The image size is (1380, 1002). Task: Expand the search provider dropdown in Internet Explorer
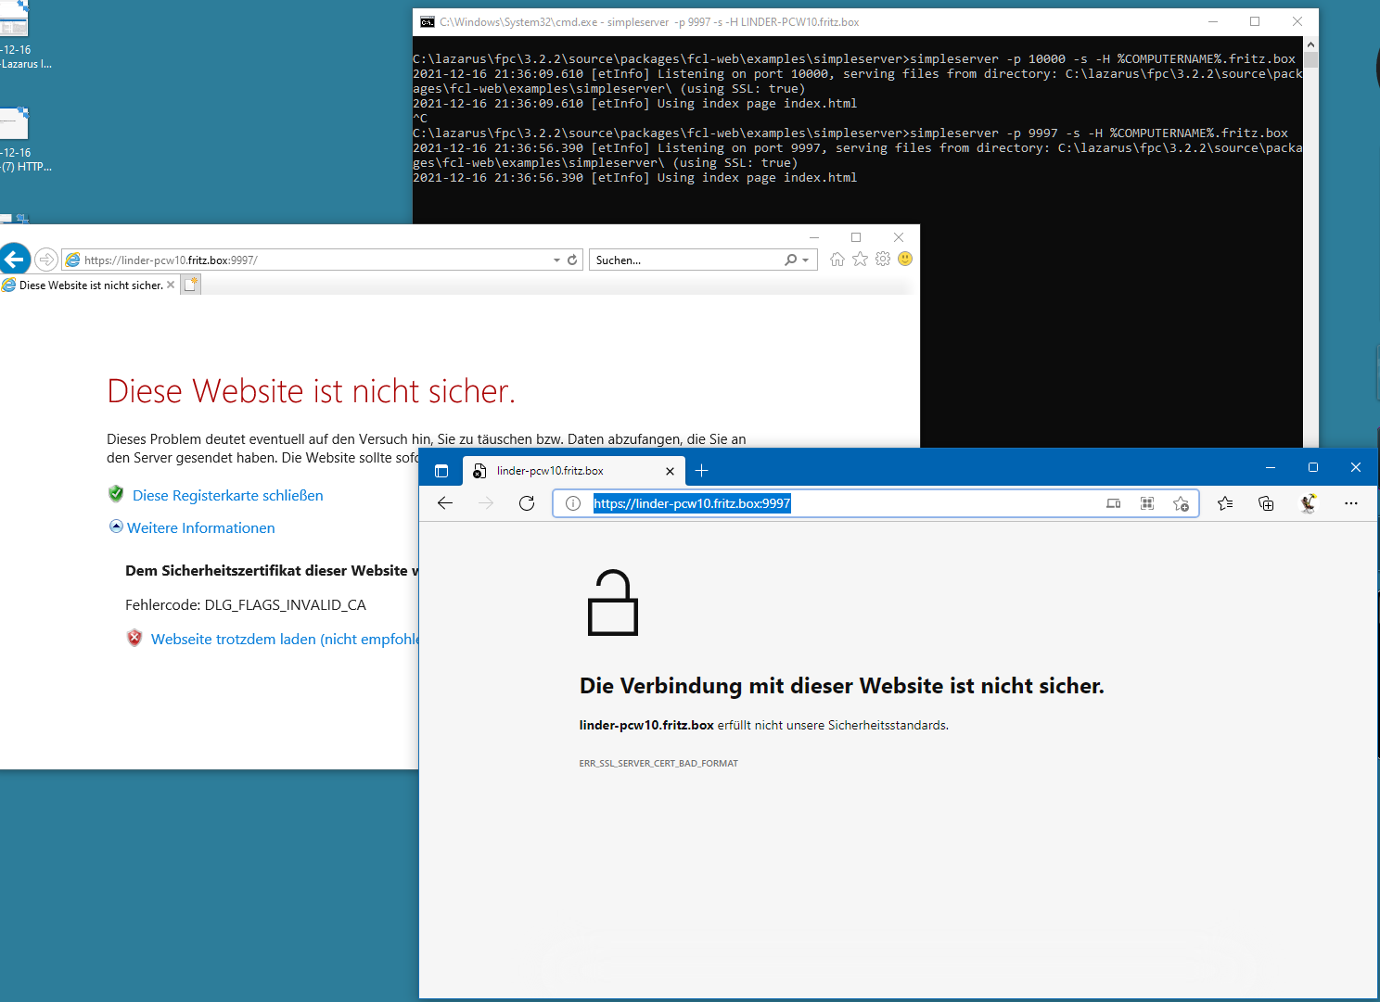coord(806,260)
